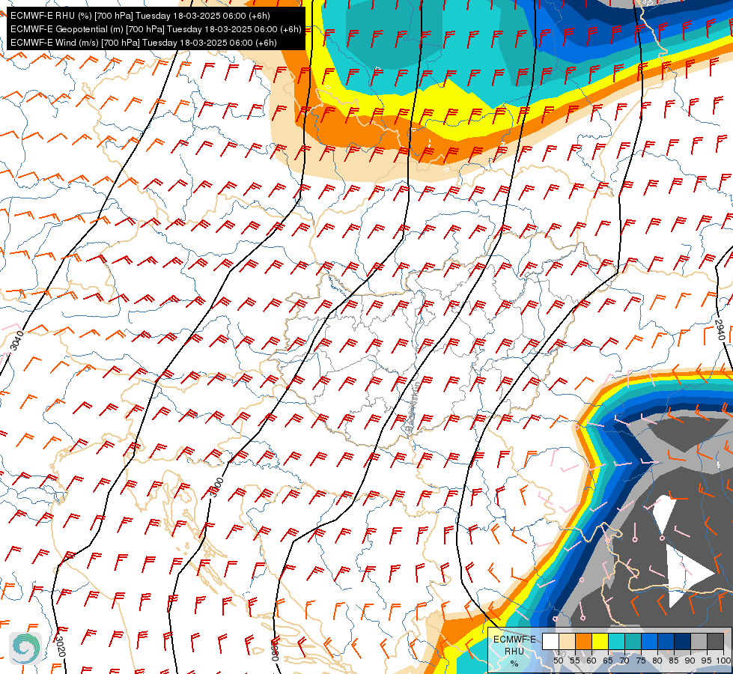Pick the navy 85–90% legend swatch

(x=682, y=641)
